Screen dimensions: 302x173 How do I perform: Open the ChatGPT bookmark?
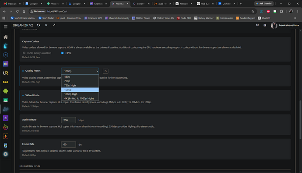[x=264, y=18]
